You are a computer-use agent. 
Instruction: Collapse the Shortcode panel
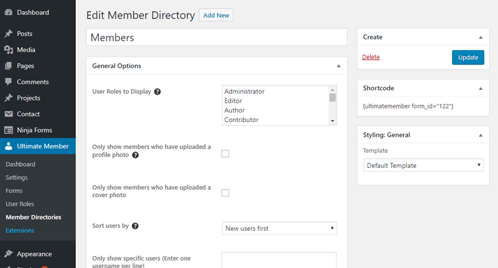480,89
